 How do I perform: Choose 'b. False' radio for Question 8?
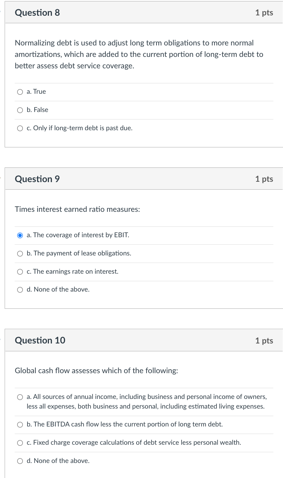click(x=20, y=110)
